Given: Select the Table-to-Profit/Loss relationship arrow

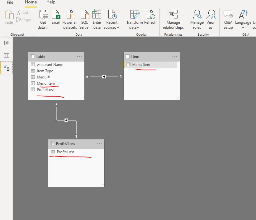Looking at the screenshot, I should pos(66,120).
